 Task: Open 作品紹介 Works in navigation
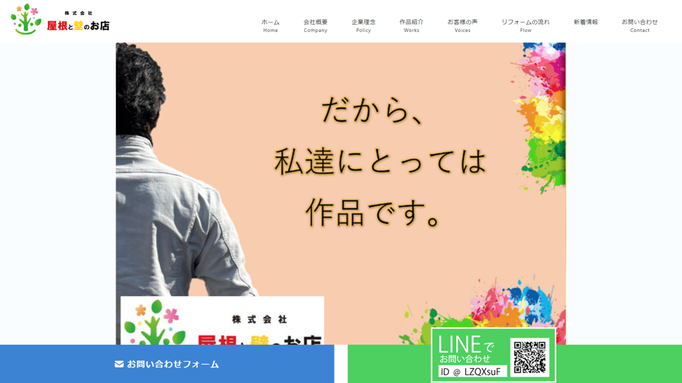point(411,26)
